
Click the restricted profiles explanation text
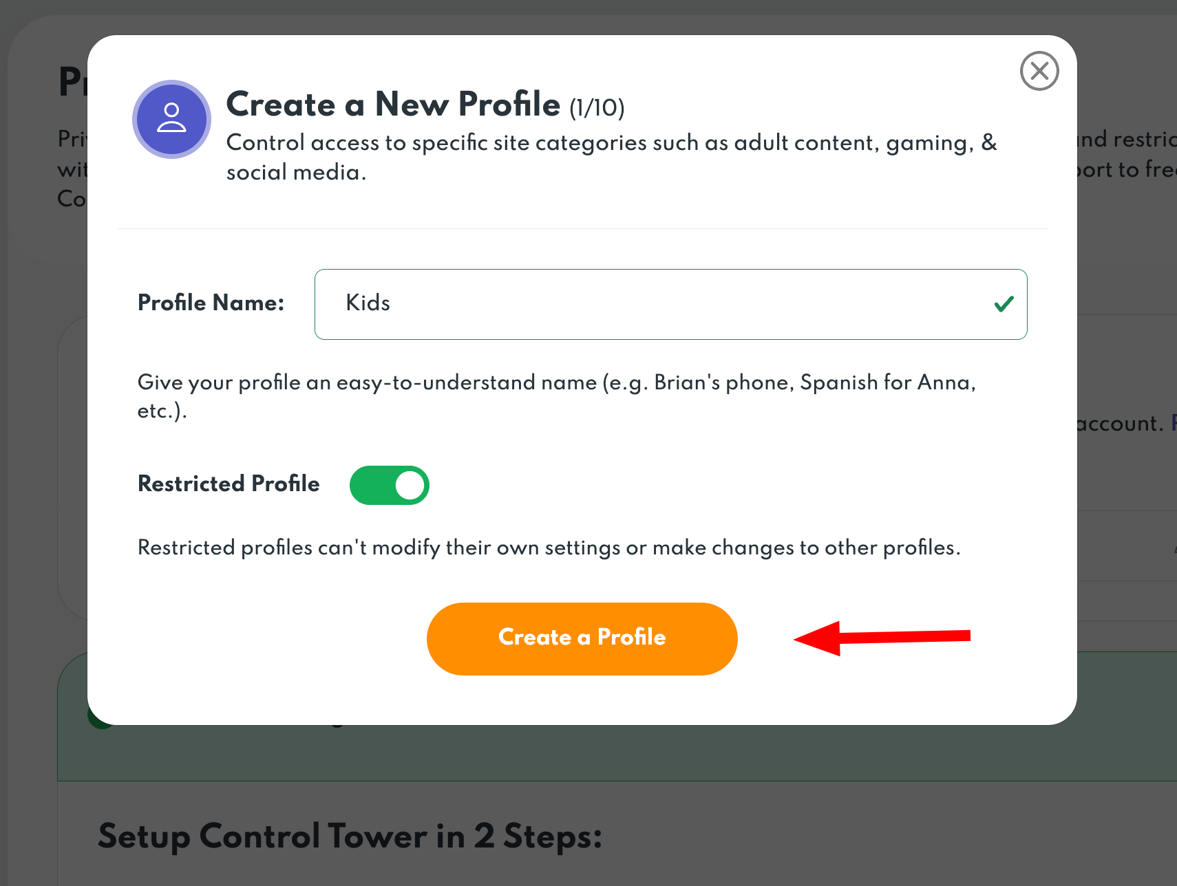[x=549, y=548]
